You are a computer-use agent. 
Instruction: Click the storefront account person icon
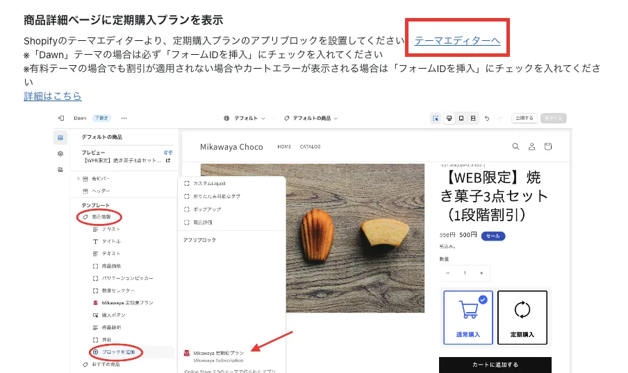(x=532, y=146)
